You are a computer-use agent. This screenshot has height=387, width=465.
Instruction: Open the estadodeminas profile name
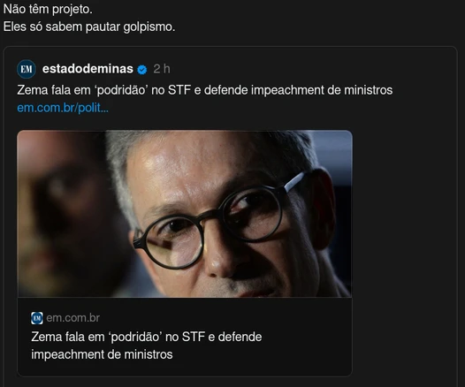click(x=88, y=69)
